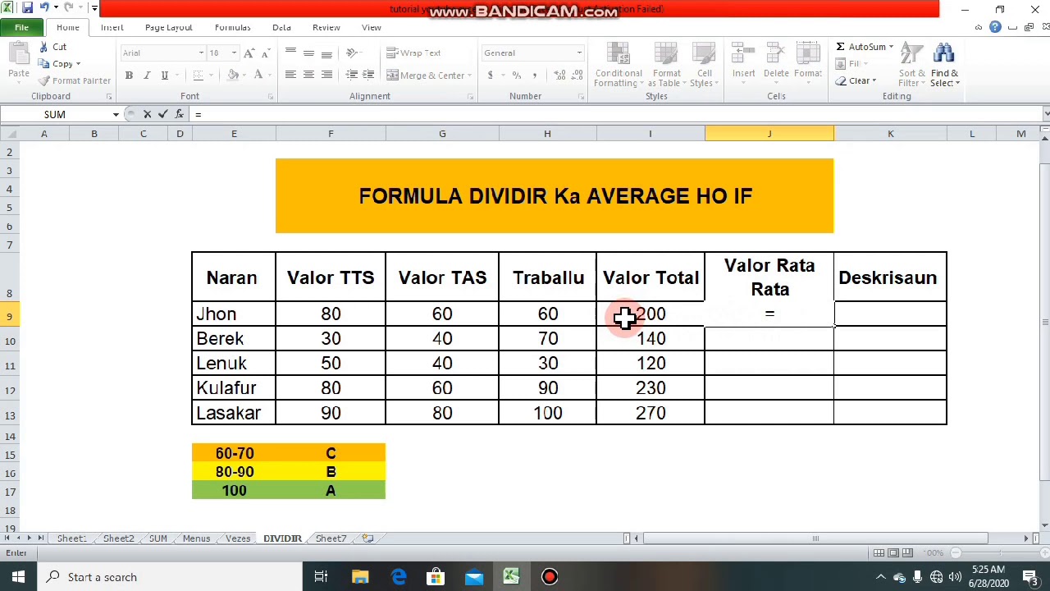Click the Fill Color bucket icon
Viewport: 1050px width, 591px height.
[233, 75]
